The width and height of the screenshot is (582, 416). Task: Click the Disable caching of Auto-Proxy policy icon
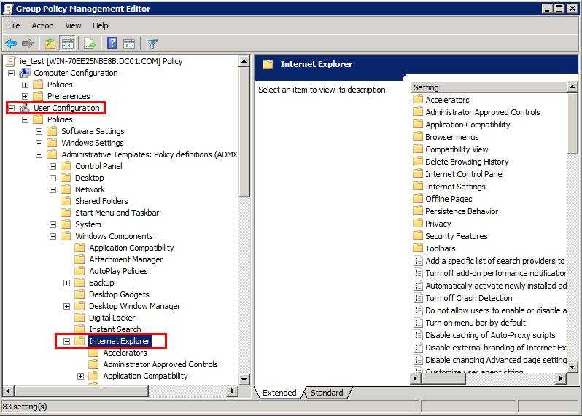click(418, 335)
